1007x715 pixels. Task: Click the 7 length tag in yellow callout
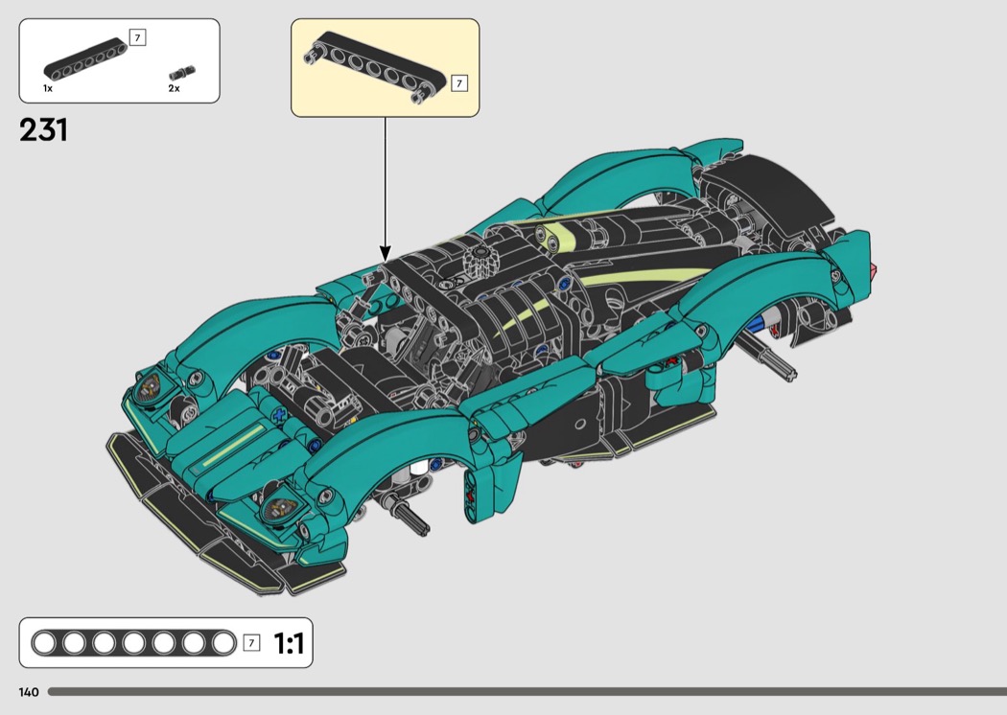coord(458,83)
